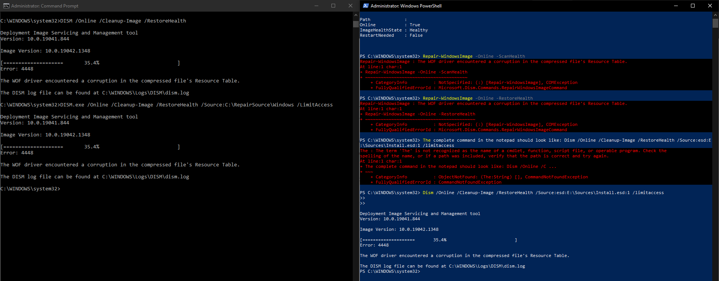Click Command Prompt scrollbar thumb
Image resolution: width=719 pixels, height=281 pixels.
(356, 24)
